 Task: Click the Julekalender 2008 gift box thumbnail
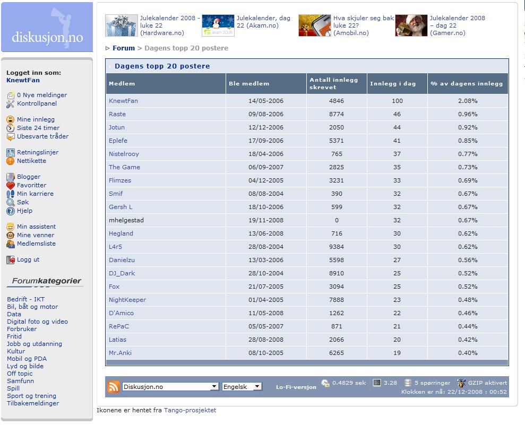121,25
